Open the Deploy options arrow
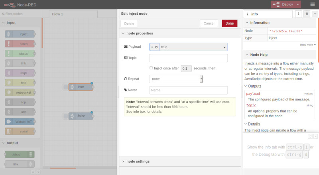Viewport: 319px width, 175px height. tap(298, 4)
